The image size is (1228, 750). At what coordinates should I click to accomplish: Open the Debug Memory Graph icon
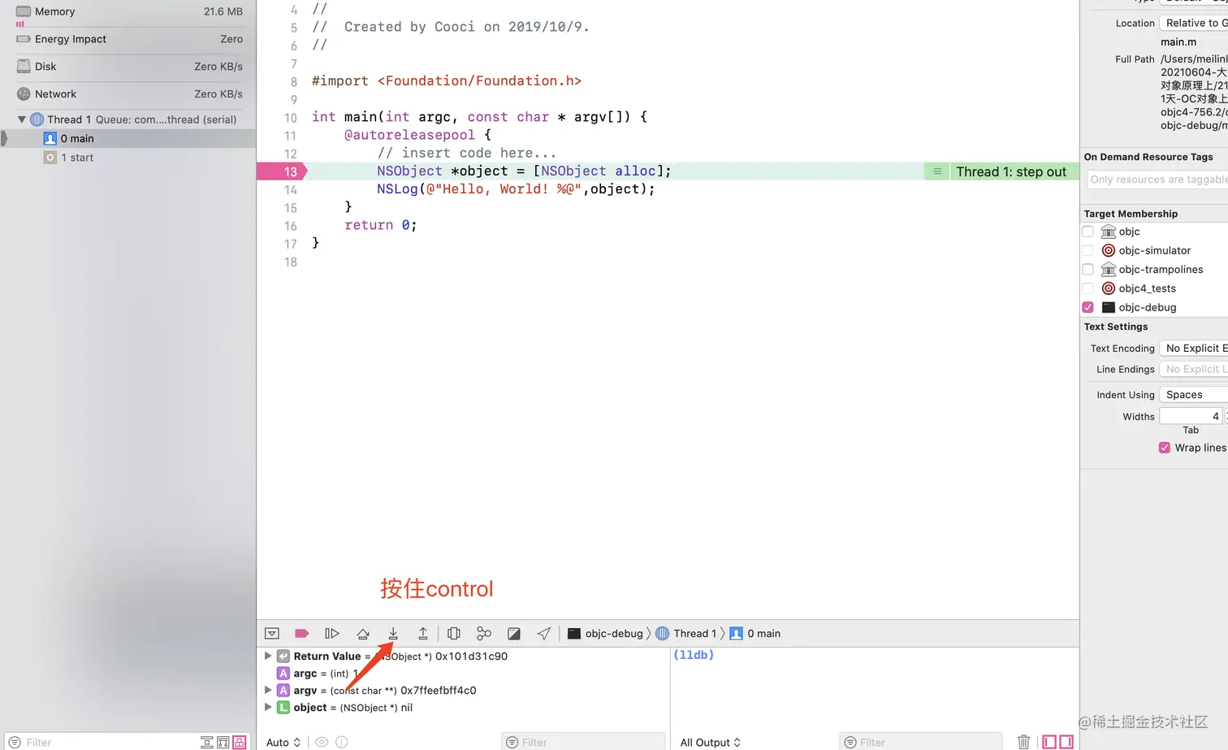point(484,634)
